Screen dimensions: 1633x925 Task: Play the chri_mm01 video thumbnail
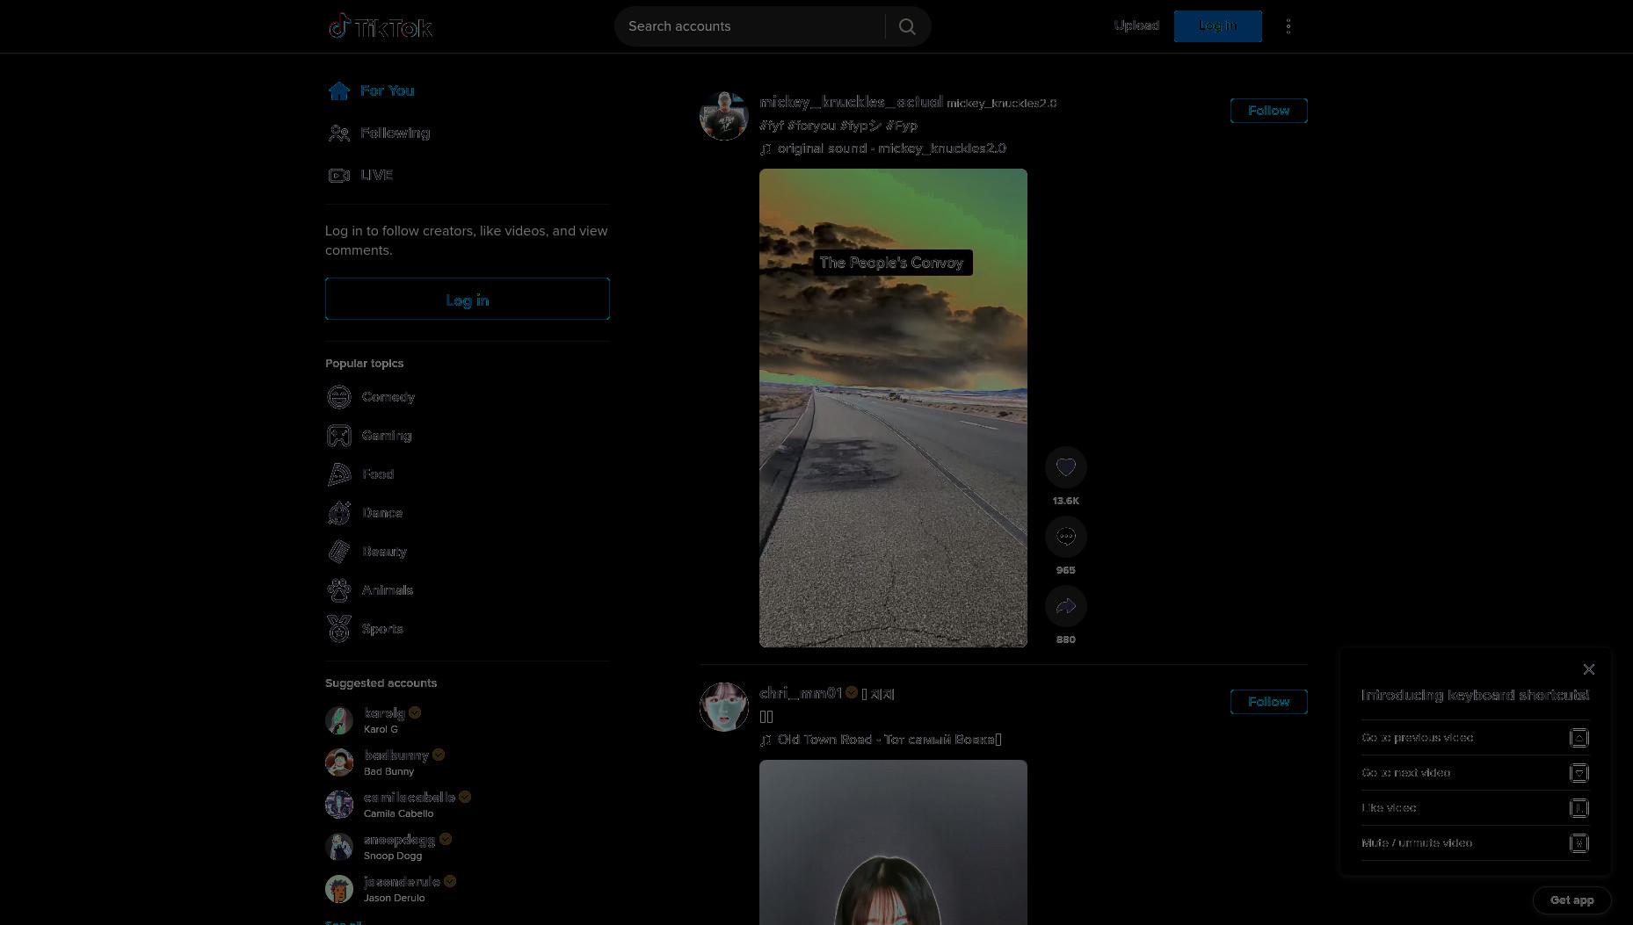click(x=893, y=842)
